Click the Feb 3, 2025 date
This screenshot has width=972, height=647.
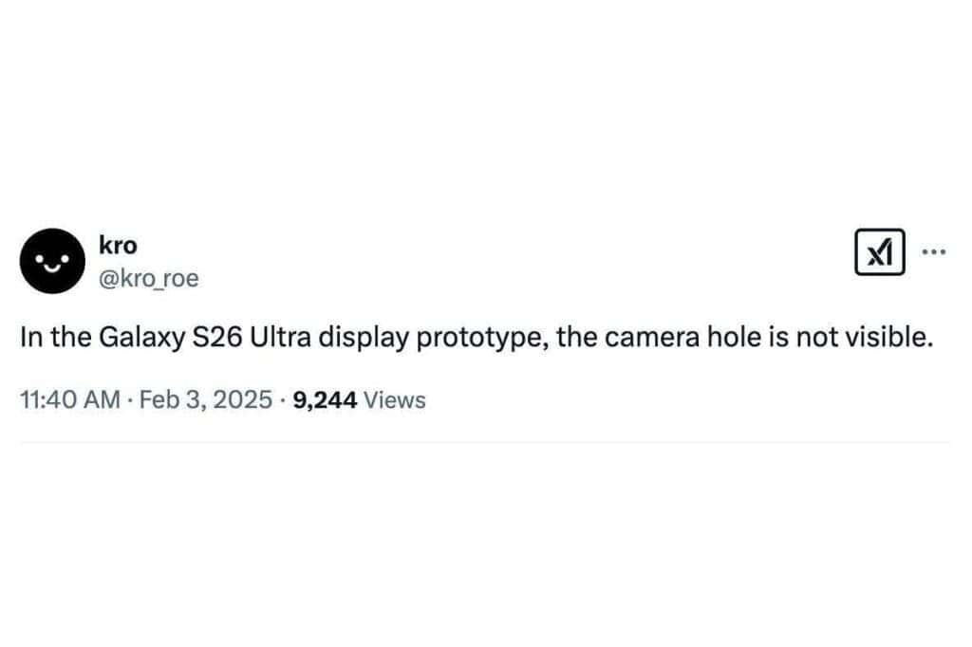pyautogui.click(x=206, y=399)
